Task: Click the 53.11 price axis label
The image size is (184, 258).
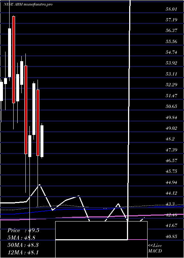Action: point(171,74)
